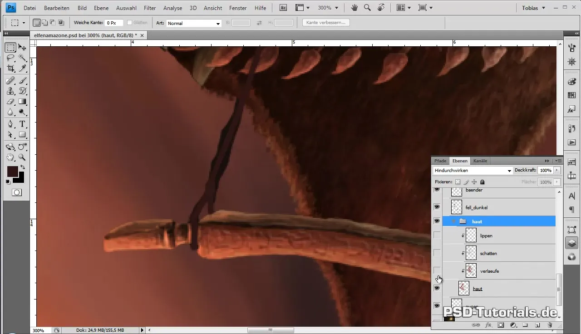The width and height of the screenshot is (581, 334).
Task: Hide the fell_dunkel layer
Action: [x=437, y=207]
